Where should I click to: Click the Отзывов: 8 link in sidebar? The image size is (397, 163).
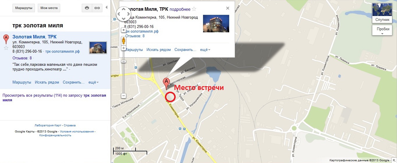pyautogui.click(x=22, y=58)
